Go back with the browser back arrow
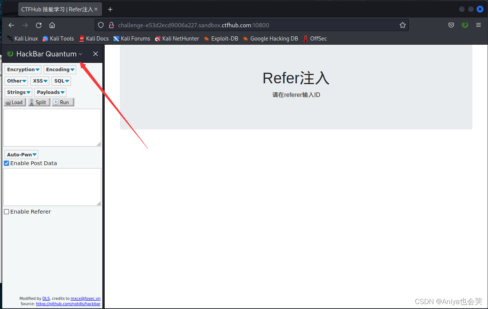The height and width of the screenshot is (309, 488). [11, 25]
